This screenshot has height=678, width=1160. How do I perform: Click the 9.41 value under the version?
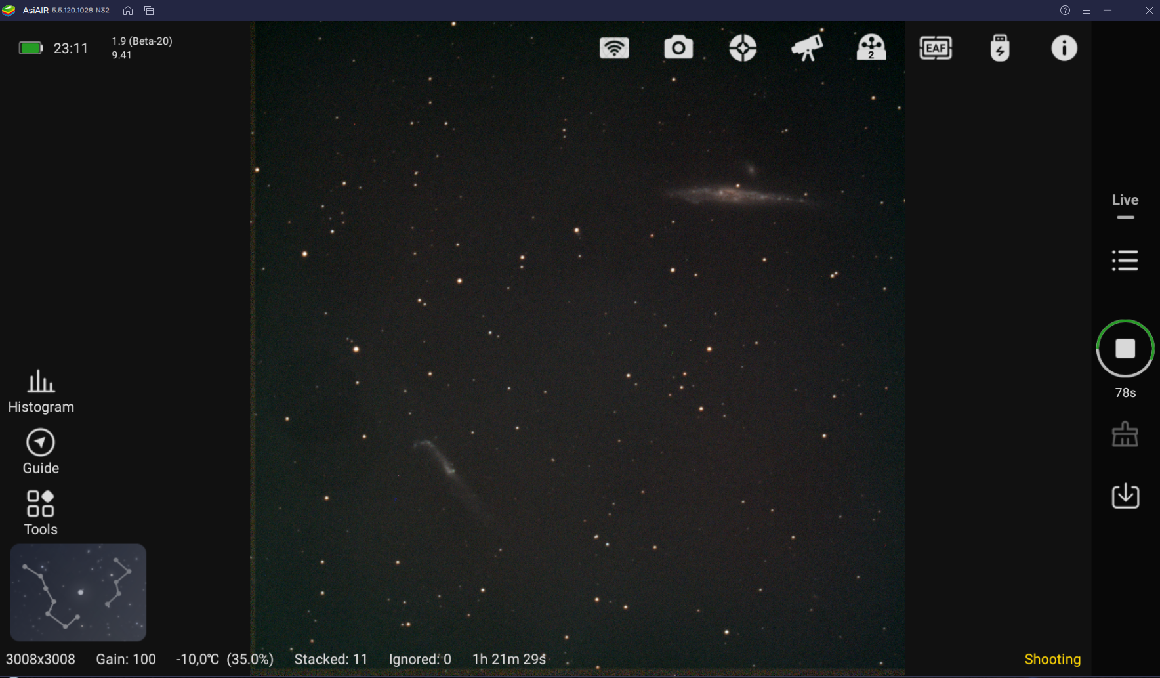pos(121,55)
